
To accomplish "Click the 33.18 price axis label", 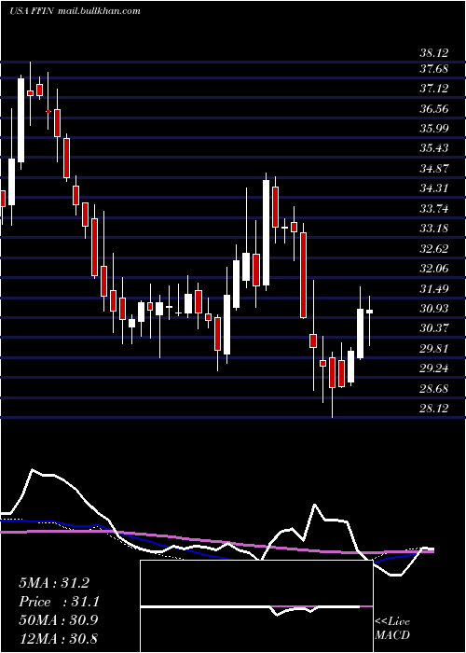I will (434, 229).
